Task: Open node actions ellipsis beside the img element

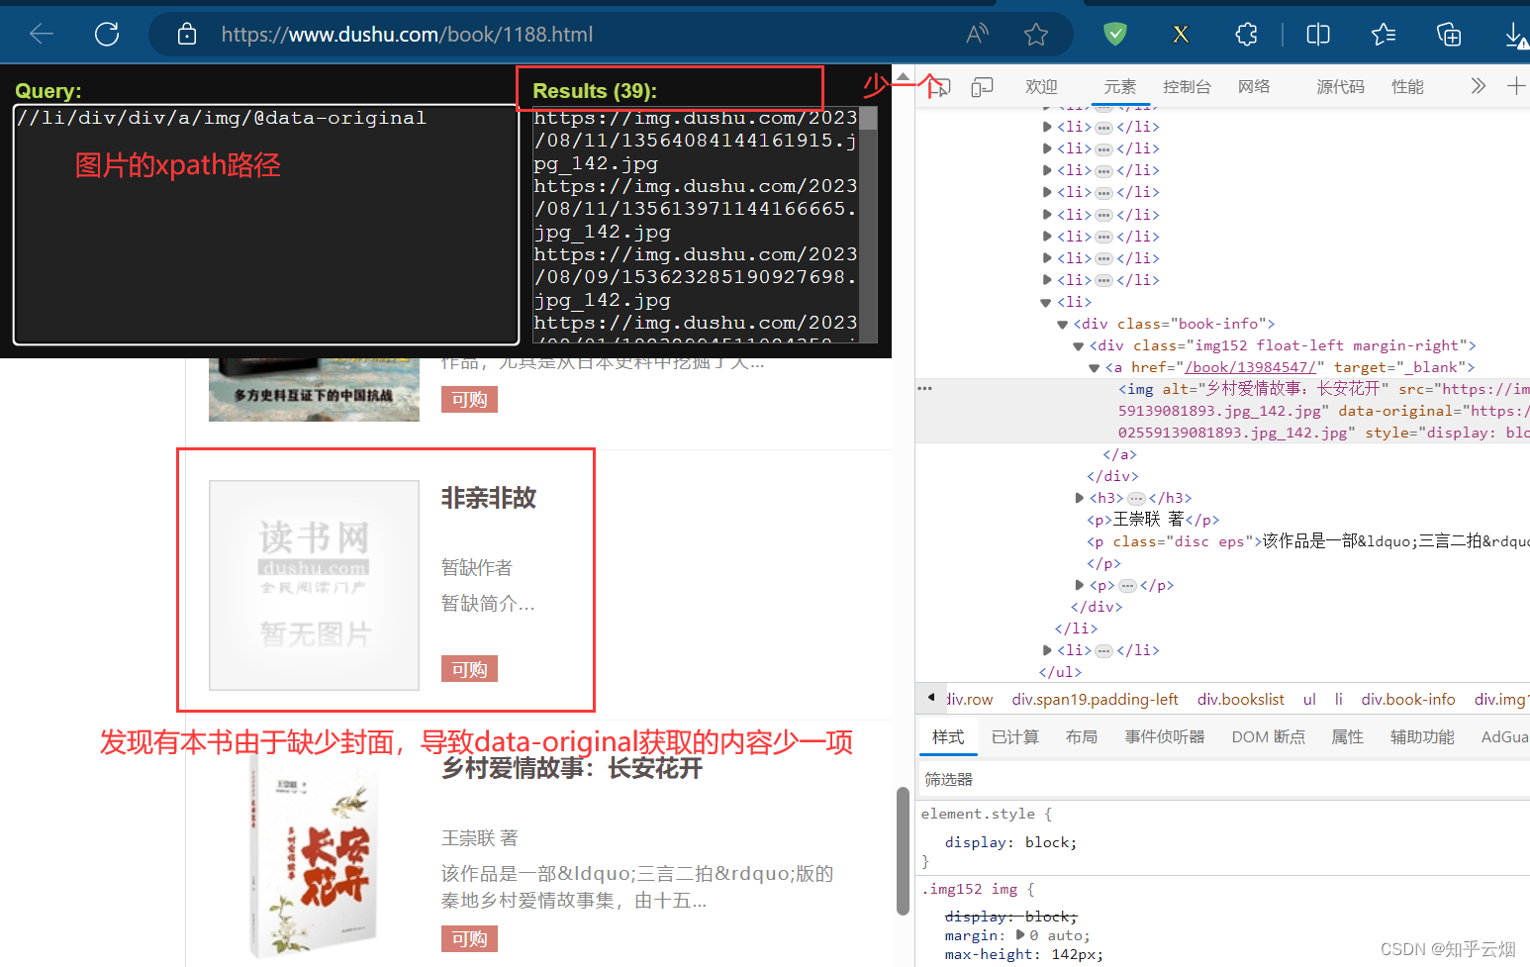Action: click(924, 388)
